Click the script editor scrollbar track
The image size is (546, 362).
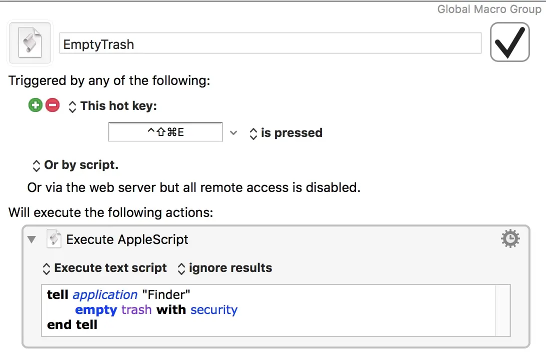pyautogui.click(x=502, y=310)
